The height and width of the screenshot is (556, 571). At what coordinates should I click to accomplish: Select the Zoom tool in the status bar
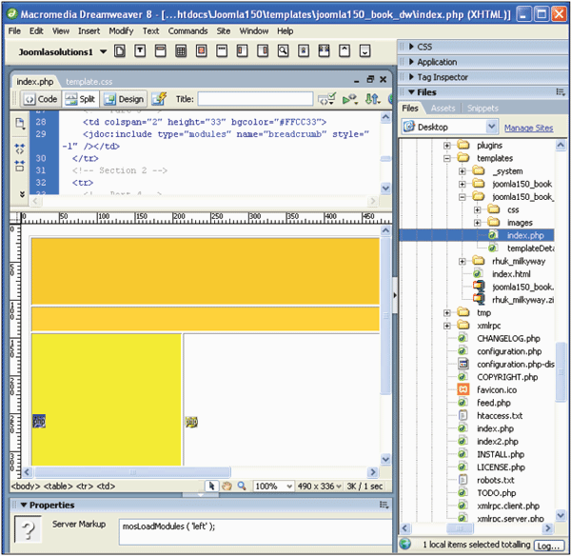[242, 486]
